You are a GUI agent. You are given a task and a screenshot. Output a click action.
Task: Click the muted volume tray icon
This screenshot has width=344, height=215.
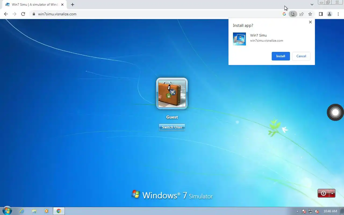(317, 211)
